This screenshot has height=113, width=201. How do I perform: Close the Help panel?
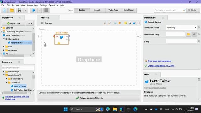coord(156,75)
